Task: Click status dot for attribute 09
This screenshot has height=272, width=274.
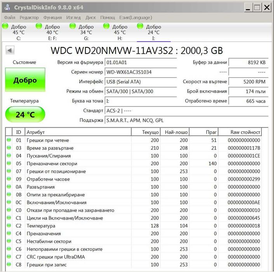Action: click(9, 179)
